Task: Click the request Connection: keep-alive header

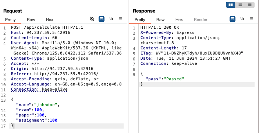Action: point(39,89)
